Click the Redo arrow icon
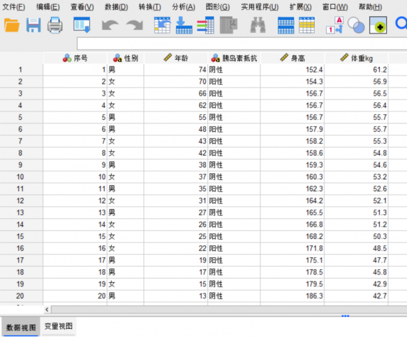 pyautogui.click(x=134, y=25)
